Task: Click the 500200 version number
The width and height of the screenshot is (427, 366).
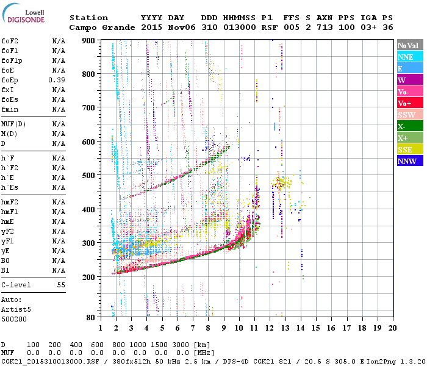Action: 14,319
